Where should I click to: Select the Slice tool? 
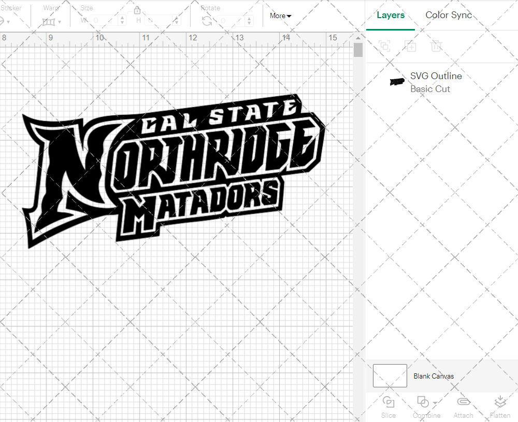388,406
